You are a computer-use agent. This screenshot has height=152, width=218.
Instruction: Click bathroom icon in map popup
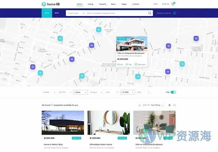(x=127, y=64)
